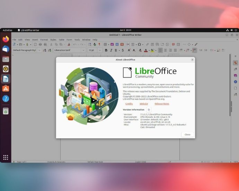This screenshot has height=191, width=239.
Task: Open the basic shapes dropdown arrow
Action: click(192, 44)
